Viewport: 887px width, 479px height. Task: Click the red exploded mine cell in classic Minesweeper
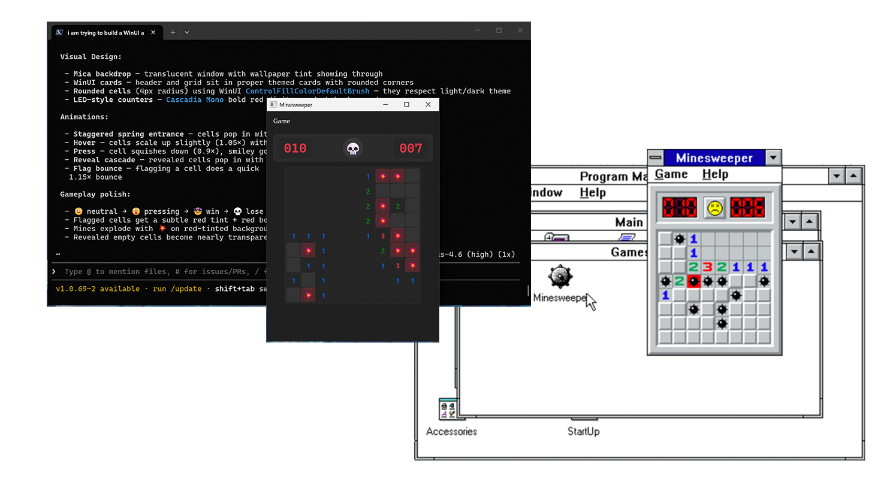pyautogui.click(x=693, y=281)
